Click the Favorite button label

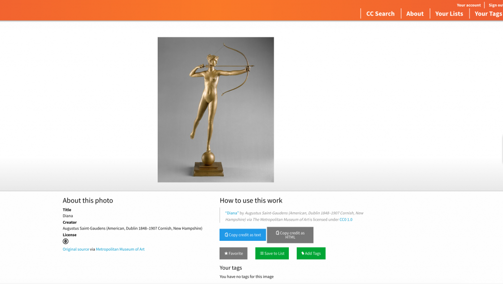(x=236, y=253)
